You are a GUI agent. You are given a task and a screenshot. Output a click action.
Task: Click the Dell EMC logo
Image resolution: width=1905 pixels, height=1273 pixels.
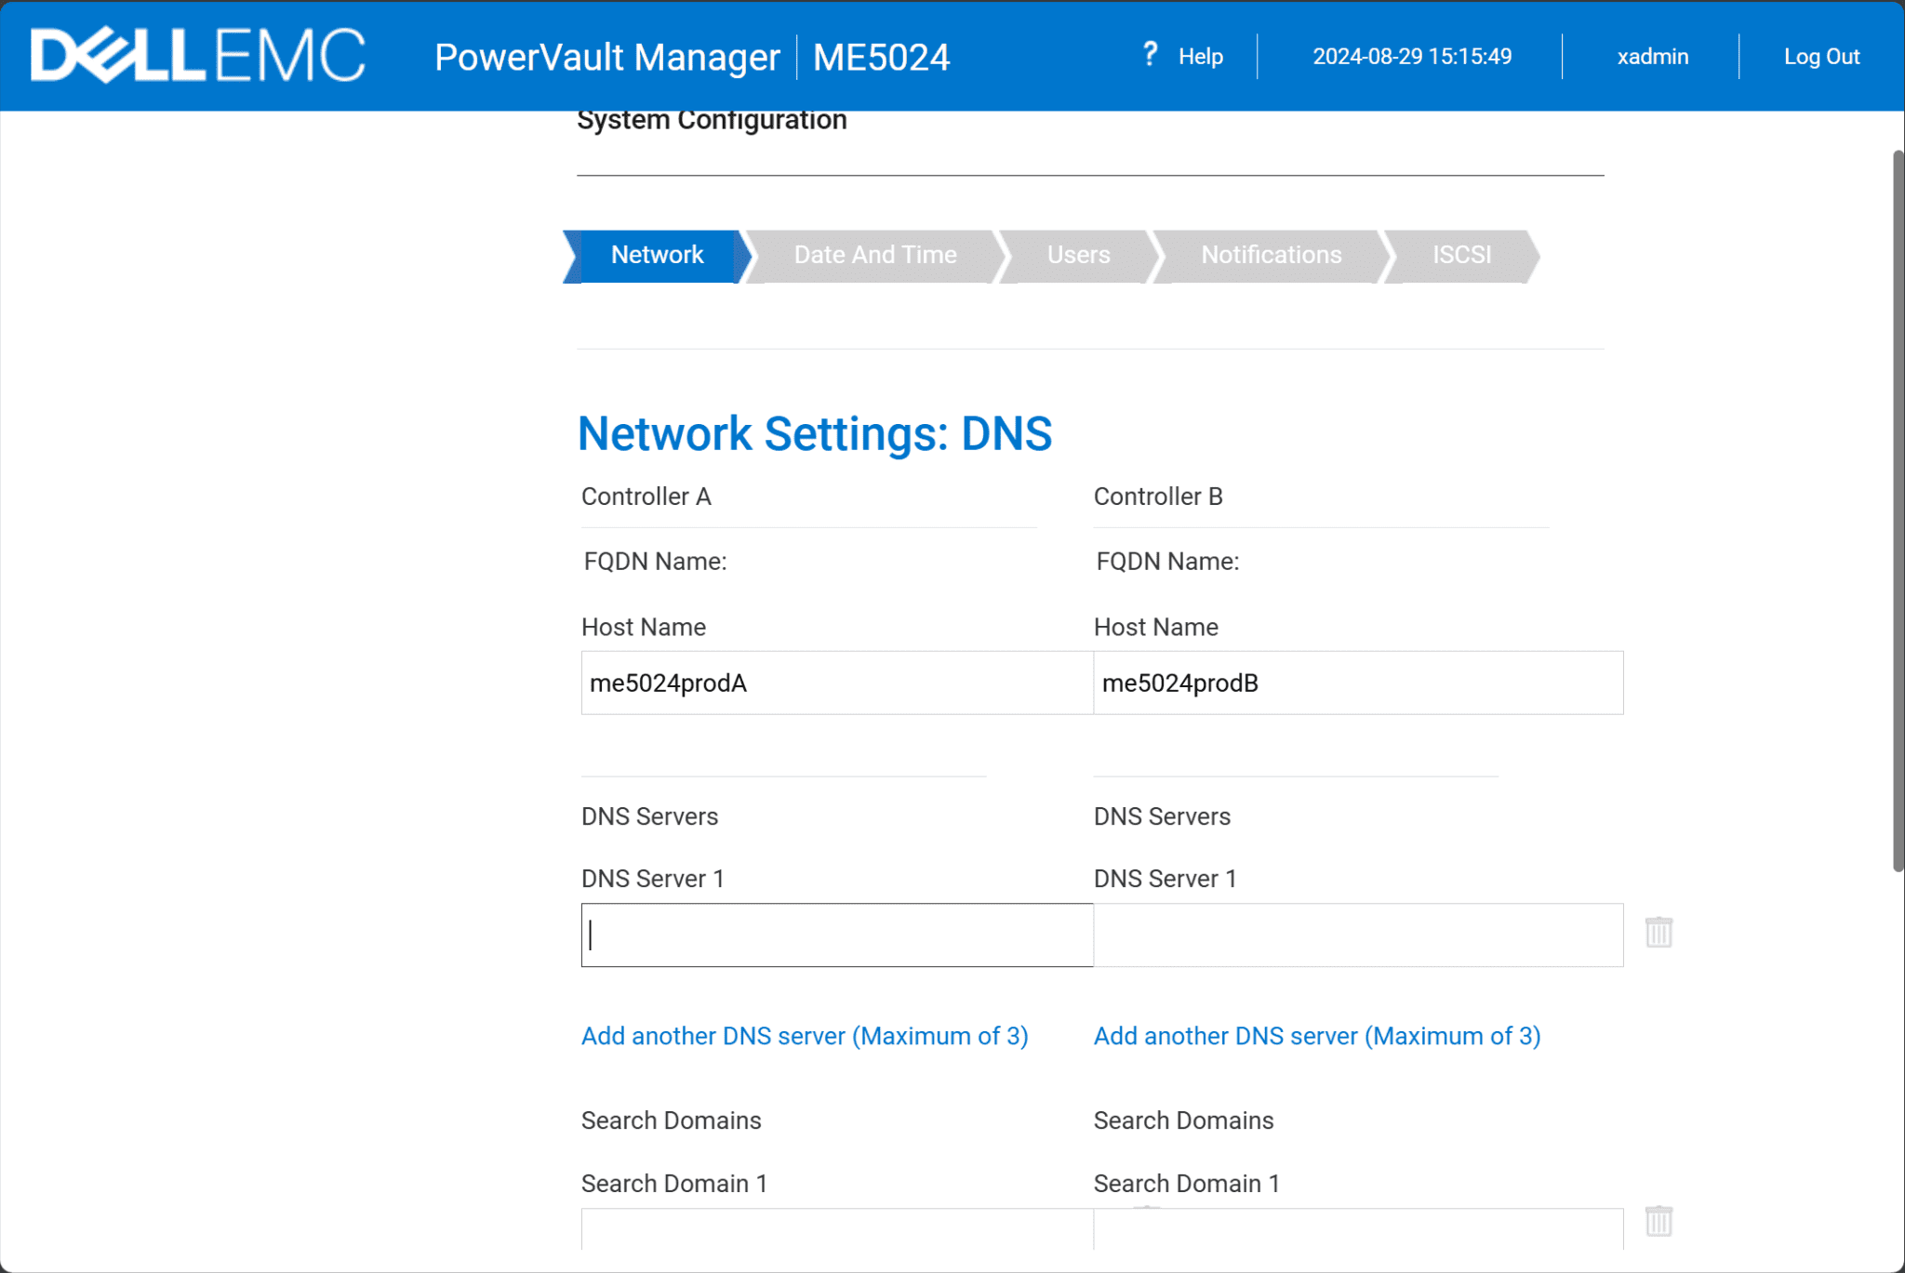pyautogui.click(x=198, y=56)
